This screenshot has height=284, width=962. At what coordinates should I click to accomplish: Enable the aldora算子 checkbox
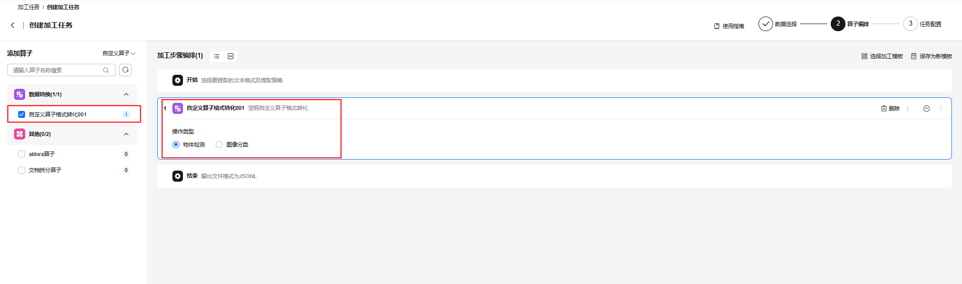(x=22, y=154)
